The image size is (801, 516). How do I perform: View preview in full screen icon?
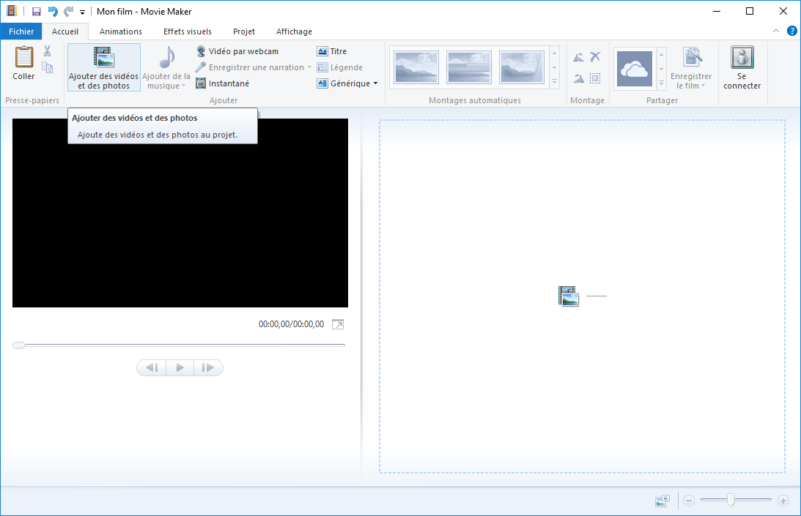pyautogui.click(x=338, y=324)
